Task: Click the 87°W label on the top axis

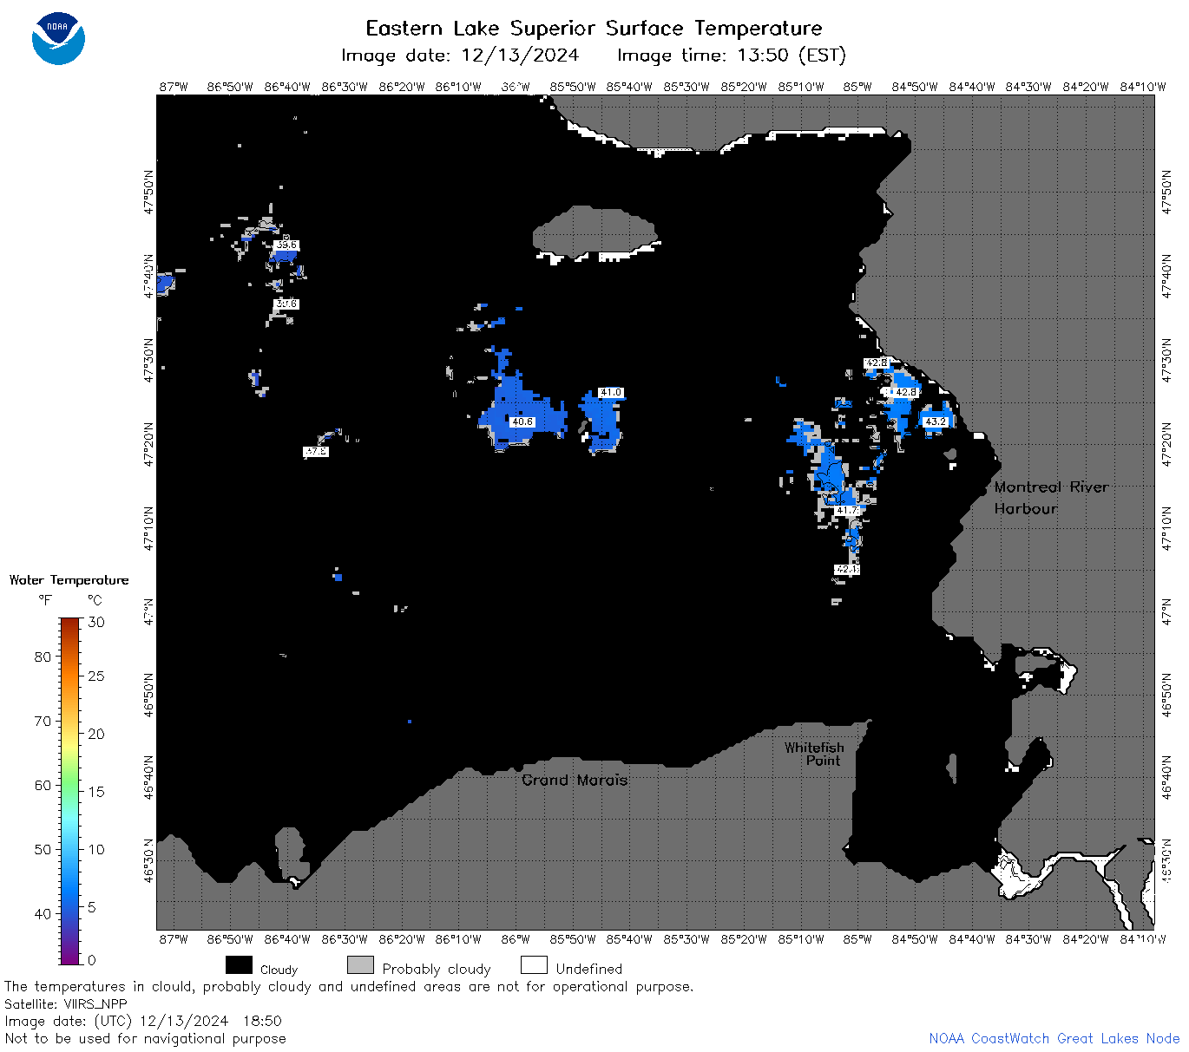Action: (174, 87)
